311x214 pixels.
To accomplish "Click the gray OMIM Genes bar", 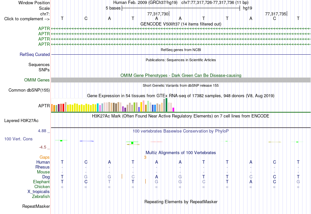I will (x=181, y=80).
